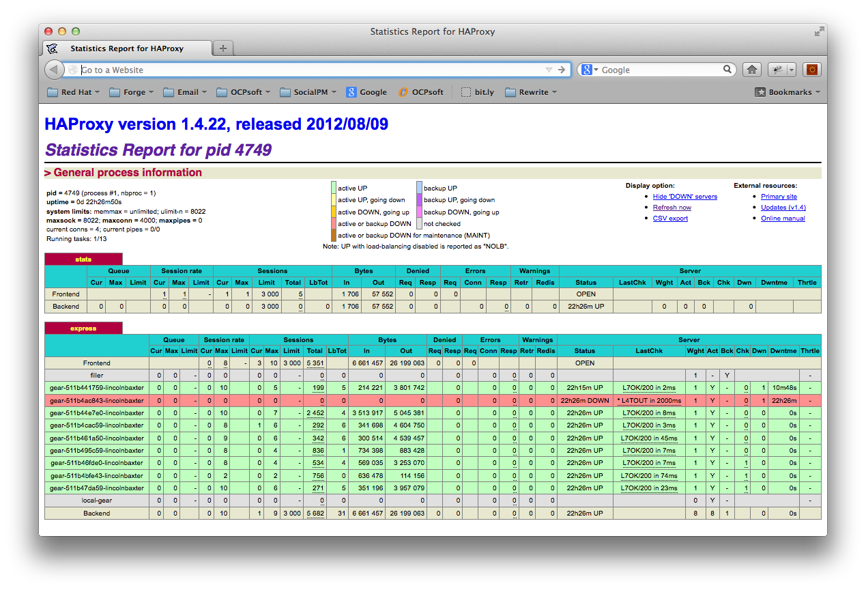Click the Refresh now link
The width and height of the screenshot is (866, 590).
click(672, 208)
